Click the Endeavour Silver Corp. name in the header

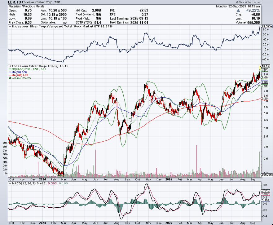(x=37, y=2)
